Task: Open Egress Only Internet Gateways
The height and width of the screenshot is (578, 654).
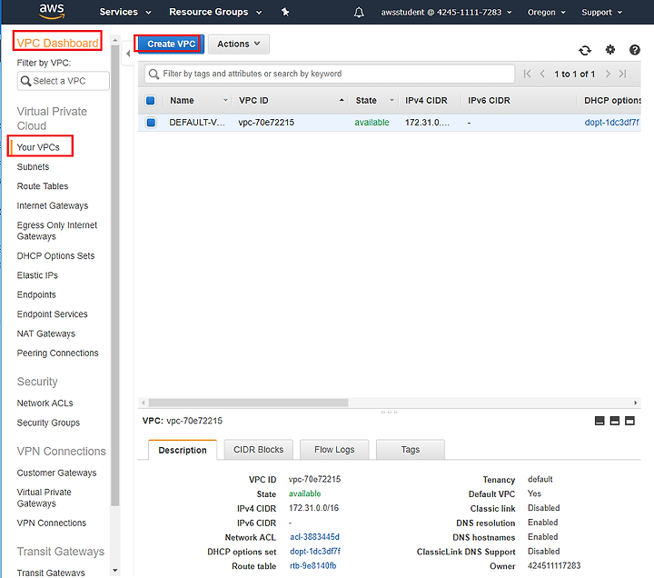Action: 56,231
